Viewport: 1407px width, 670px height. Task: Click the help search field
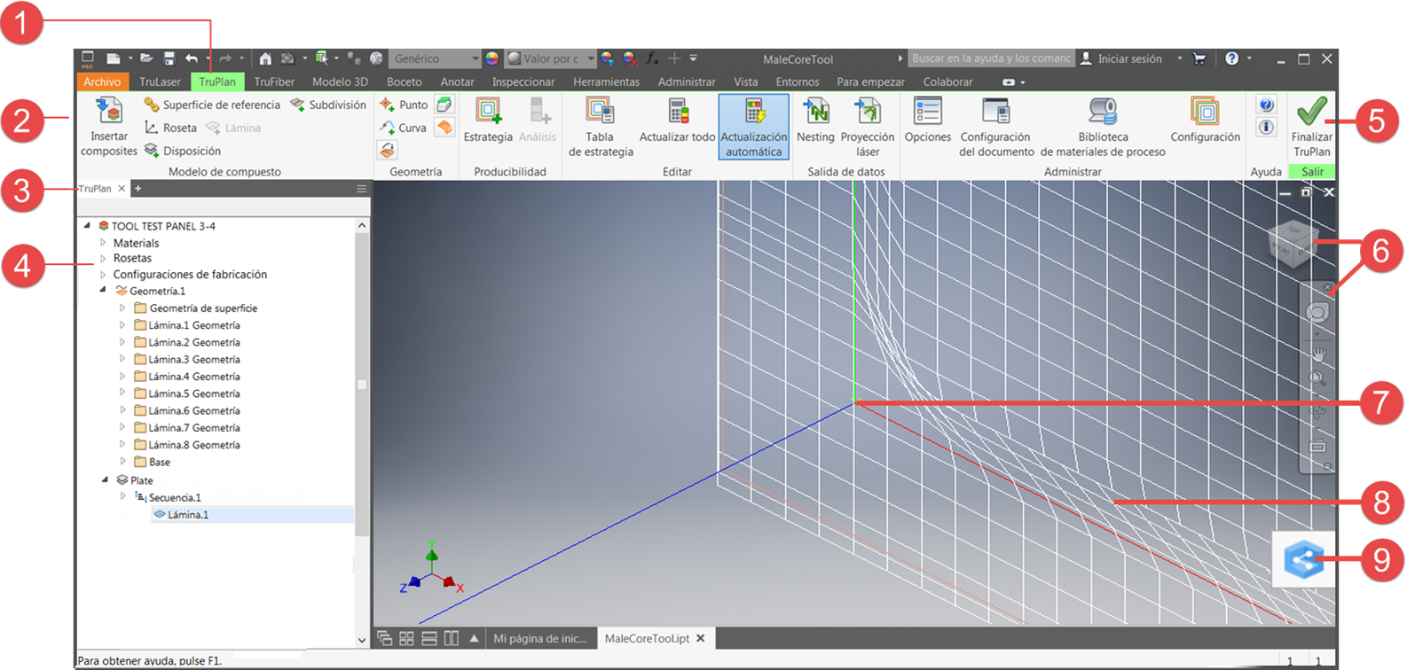[991, 58]
